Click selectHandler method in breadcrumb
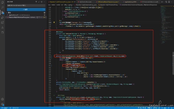 138,5
